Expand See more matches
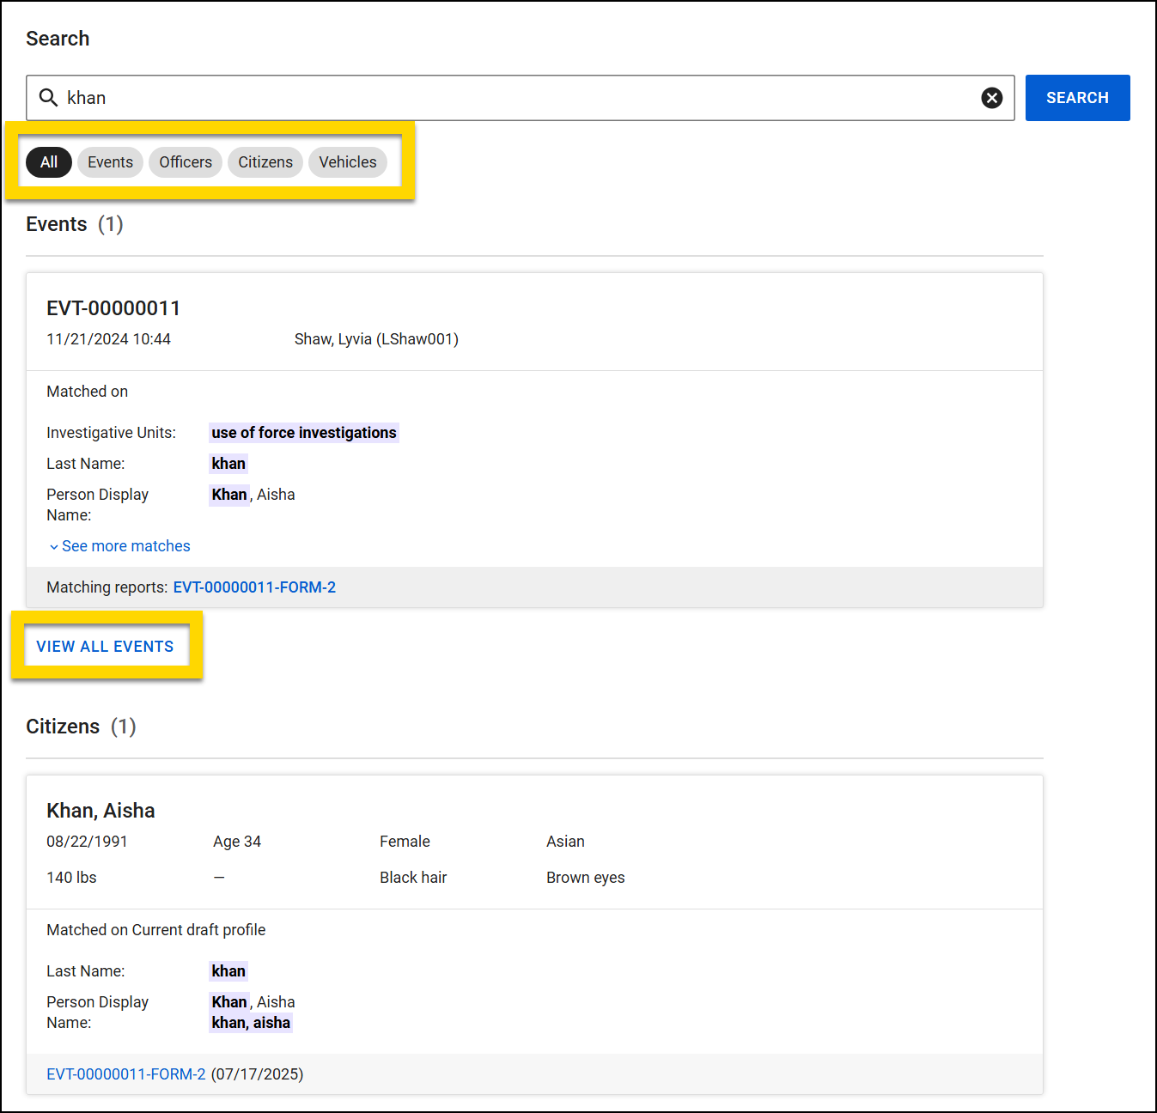Screen dimensions: 1157x1113 (x=125, y=546)
